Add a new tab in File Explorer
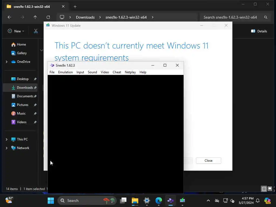 pyautogui.click(x=75, y=7)
